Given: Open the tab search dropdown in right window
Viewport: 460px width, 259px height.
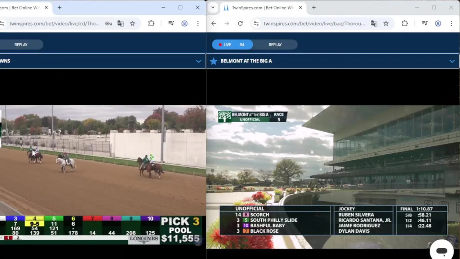Looking at the screenshot, I should [213, 8].
